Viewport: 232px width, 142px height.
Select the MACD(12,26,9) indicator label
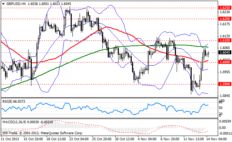coord(28,122)
